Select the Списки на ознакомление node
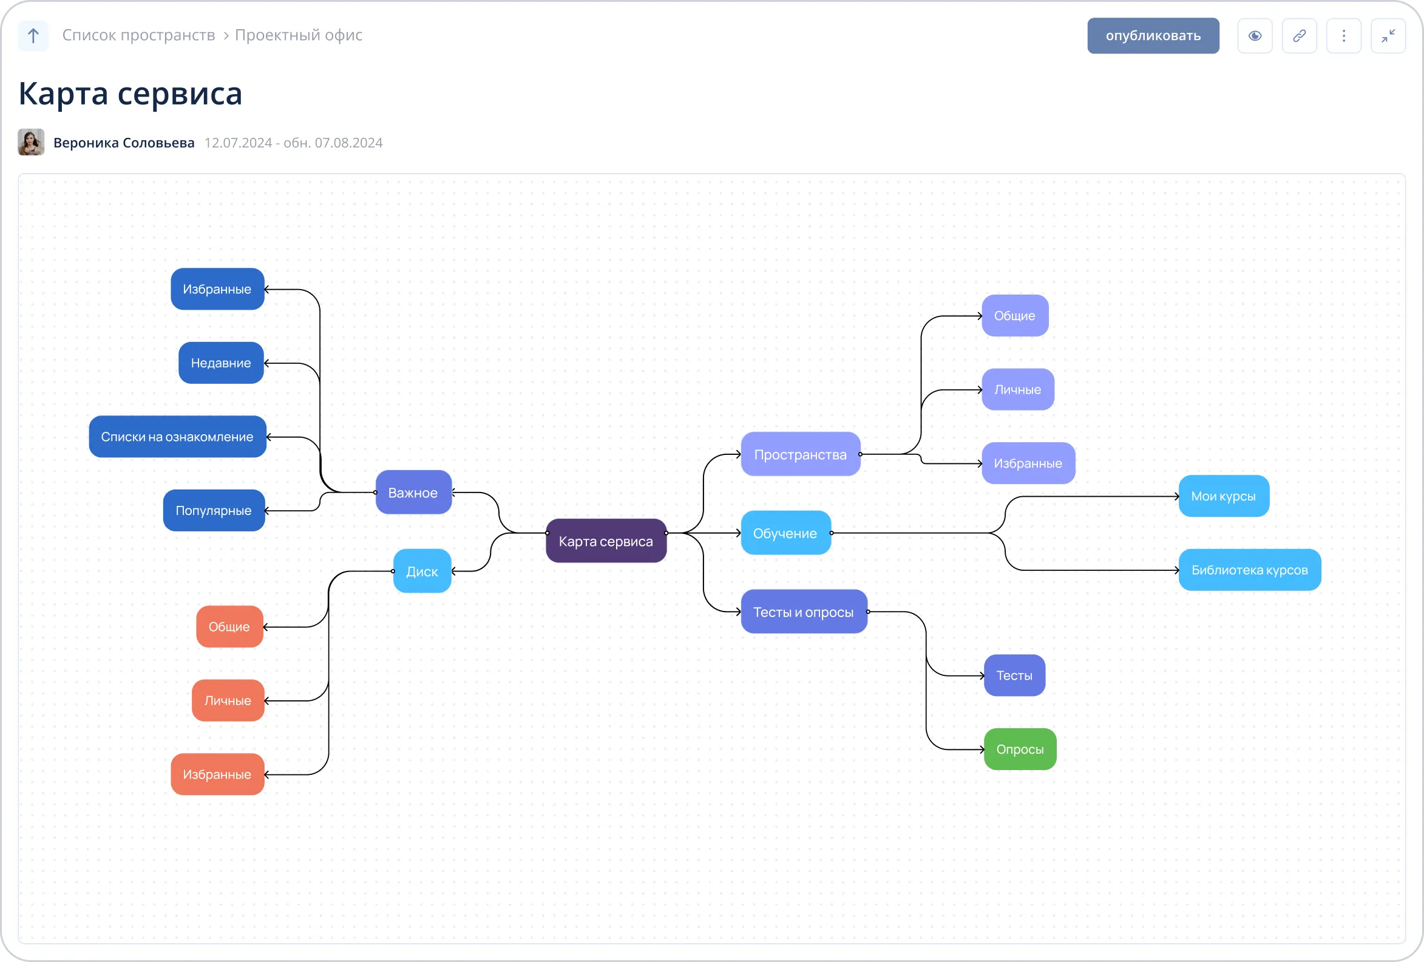Screen dimensions: 1424x962 pos(177,437)
